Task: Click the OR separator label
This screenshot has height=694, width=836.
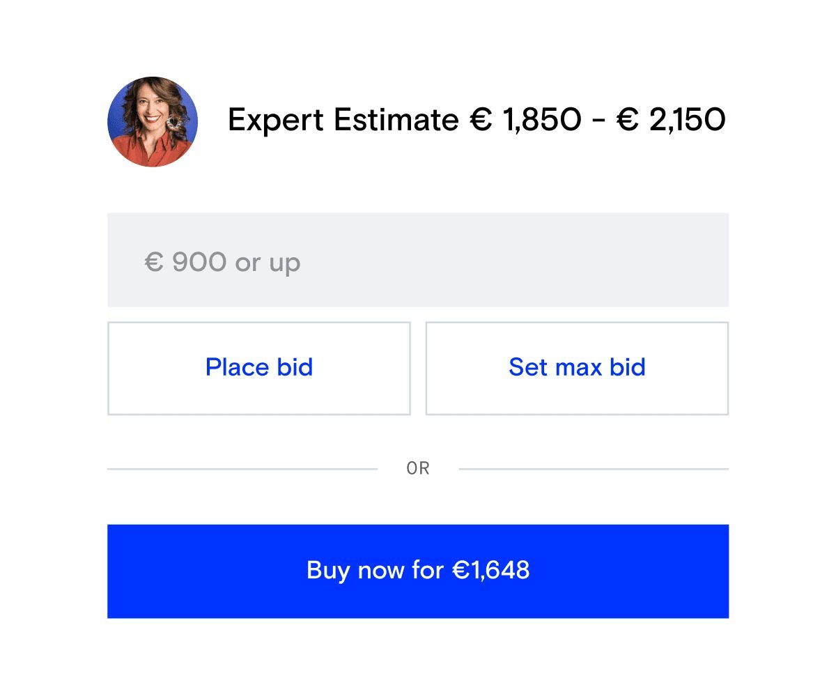Action: point(418,469)
